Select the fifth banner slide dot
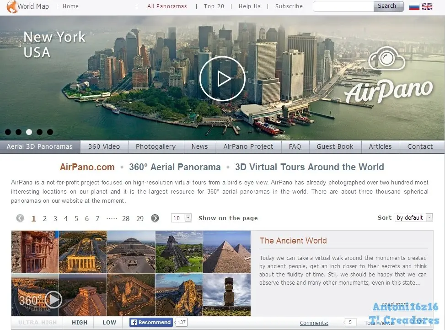Image resolution: width=445 pixels, height=330 pixels. pyautogui.click(x=50, y=132)
